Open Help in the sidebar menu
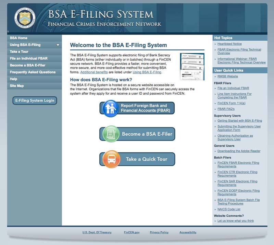This screenshot has height=245, width=274. [x=35, y=79]
